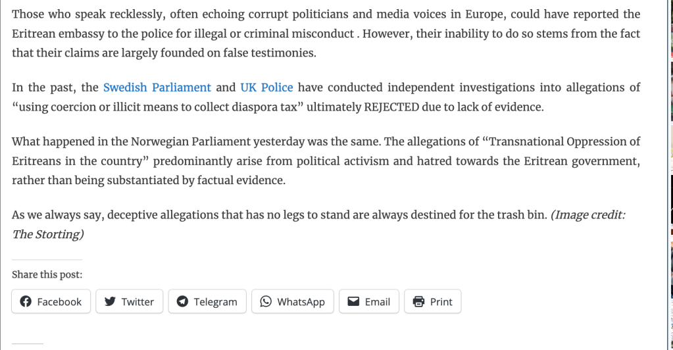Click the italic "The Storting" credit text
The height and width of the screenshot is (350, 673).
(47, 234)
